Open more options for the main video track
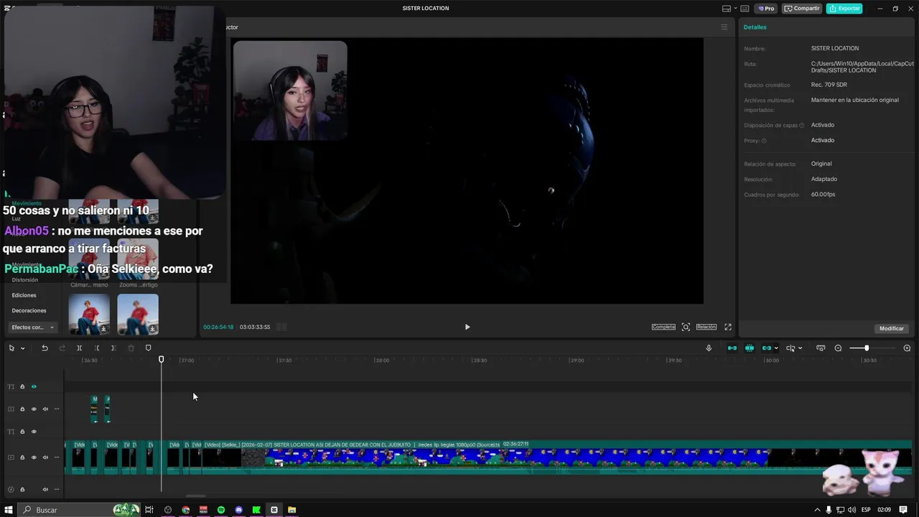Image resolution: width=919 pixels, height=517 pixels. (57, 457)
